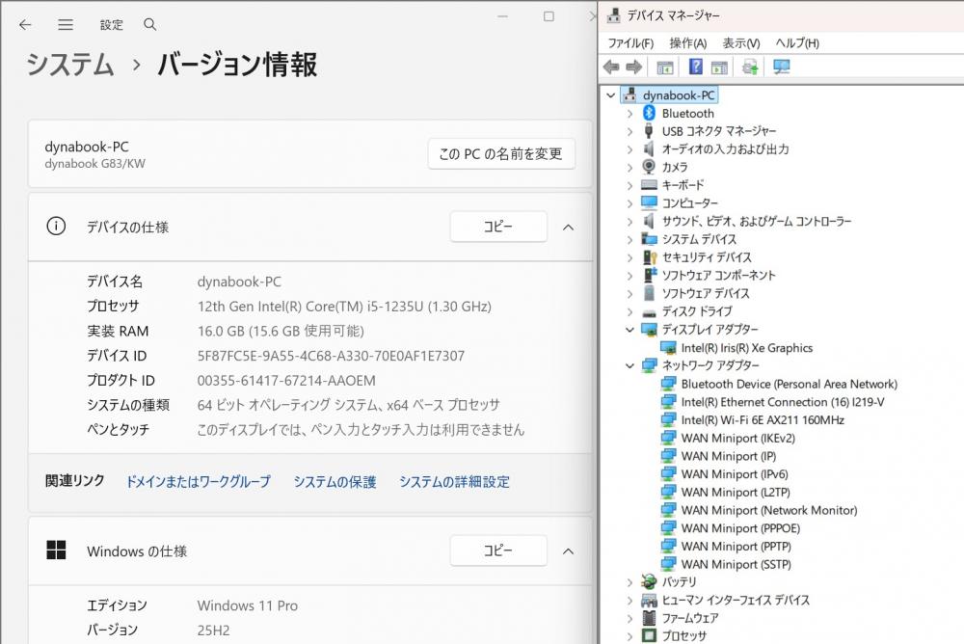
Task: Click コピー button for Windows の仕様
Action: [x=498, y=550]
